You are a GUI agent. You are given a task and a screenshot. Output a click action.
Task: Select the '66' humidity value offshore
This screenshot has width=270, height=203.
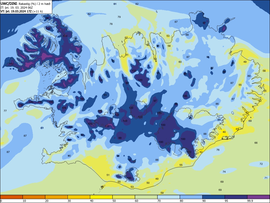pos(256,143)
